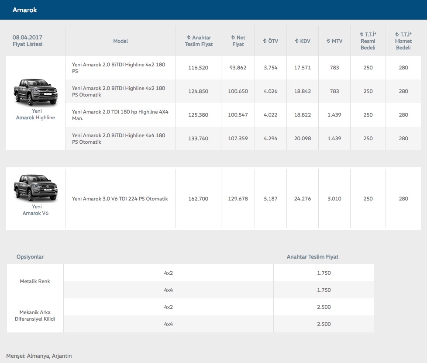Click the Menşei: Almanya, Arjantin footnote
Image resolution: width=427 pixels, height=363 pixels.
(x=39, y=356)
